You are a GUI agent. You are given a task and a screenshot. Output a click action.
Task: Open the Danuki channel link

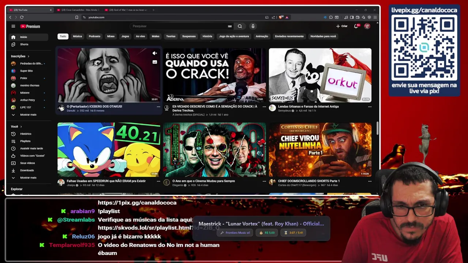click(71, 111)
